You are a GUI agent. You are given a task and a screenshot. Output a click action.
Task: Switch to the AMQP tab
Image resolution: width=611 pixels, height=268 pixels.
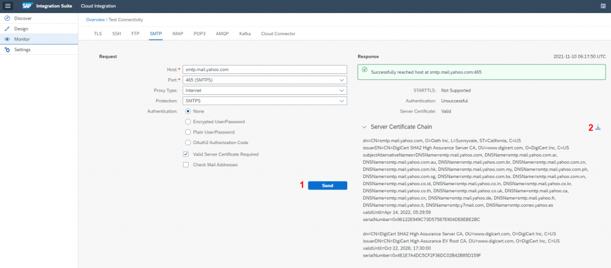[x=223, y=33]
